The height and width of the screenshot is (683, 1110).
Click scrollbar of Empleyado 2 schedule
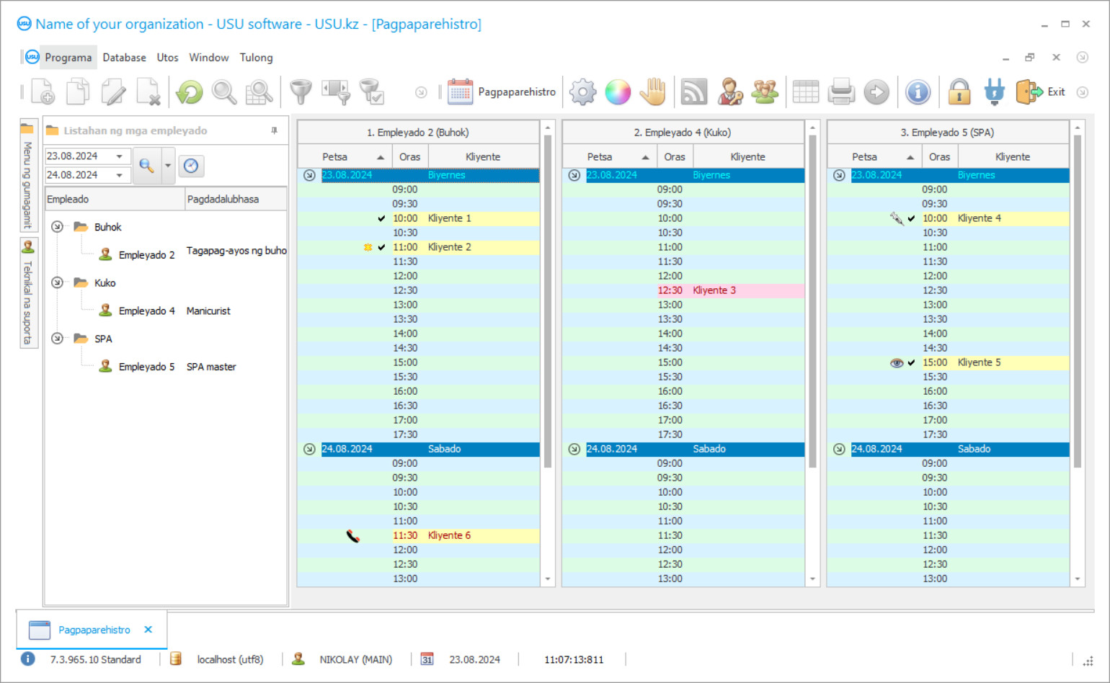(x=547, y=303)
